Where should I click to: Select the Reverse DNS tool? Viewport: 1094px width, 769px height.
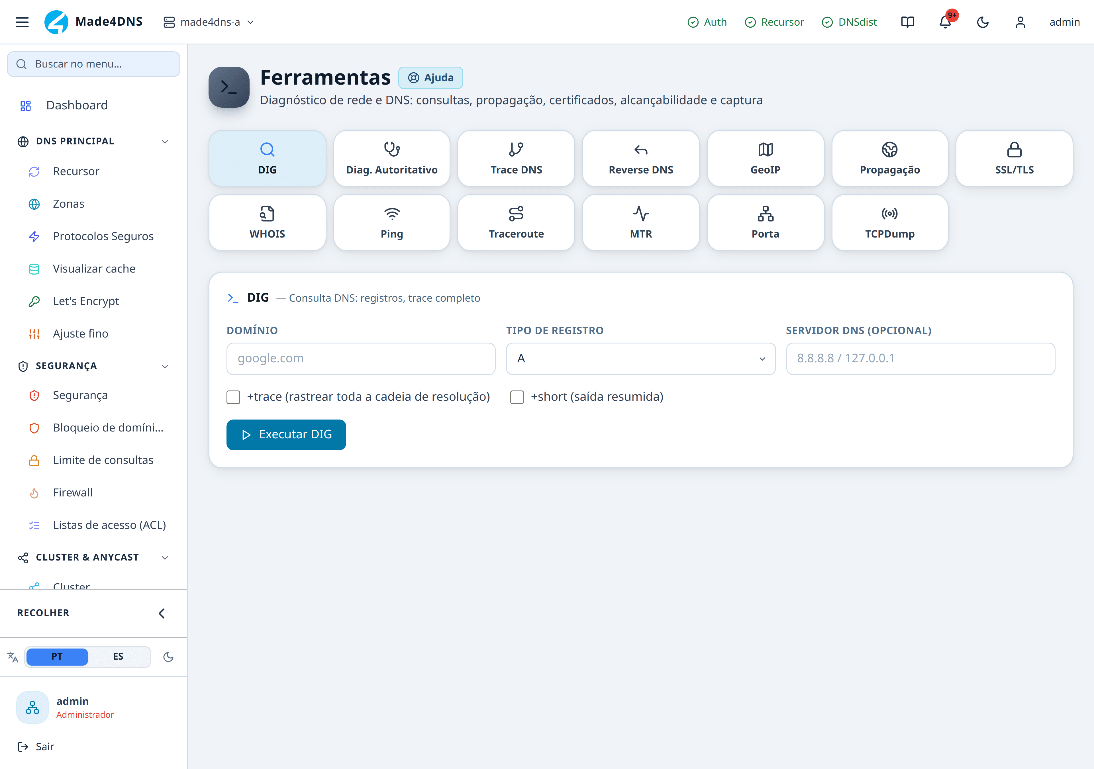[641, 159]
